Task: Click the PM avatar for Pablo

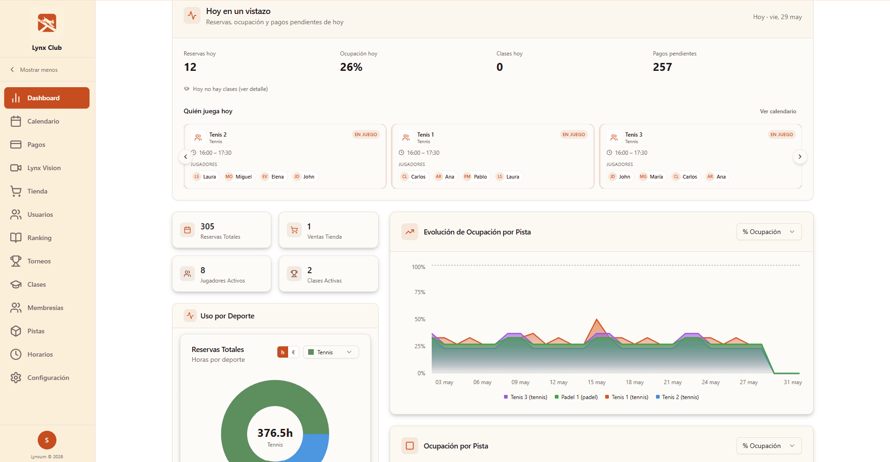Action: pos(467,177)
